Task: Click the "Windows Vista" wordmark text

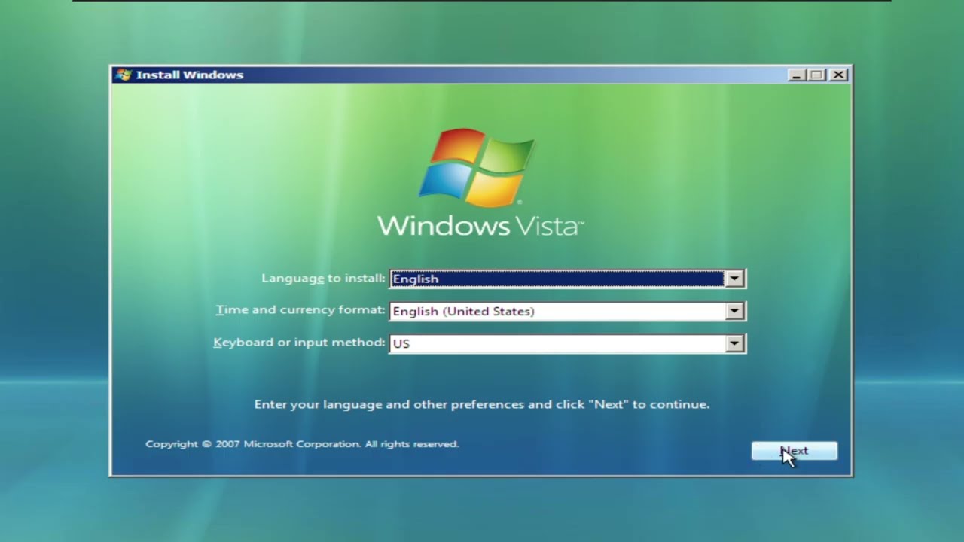Action: click(x=480, y=225)
